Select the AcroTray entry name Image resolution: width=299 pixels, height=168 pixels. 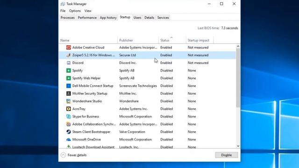point(79,109)
